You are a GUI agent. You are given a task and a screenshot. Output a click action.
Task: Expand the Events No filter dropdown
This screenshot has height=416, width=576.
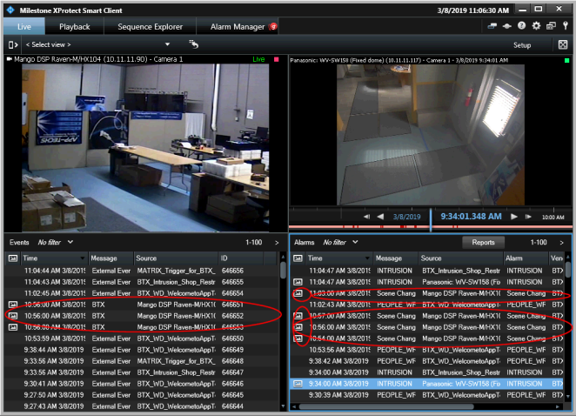[x=70, y=242]
